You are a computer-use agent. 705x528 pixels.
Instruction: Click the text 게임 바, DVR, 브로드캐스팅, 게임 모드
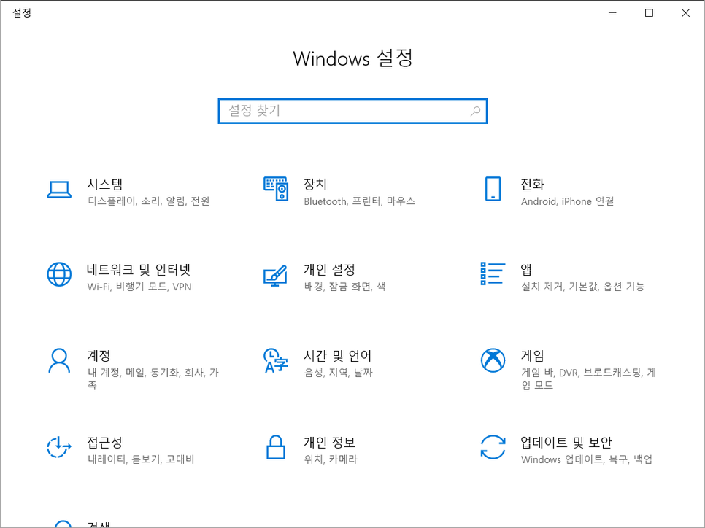[x=588, y=378]
